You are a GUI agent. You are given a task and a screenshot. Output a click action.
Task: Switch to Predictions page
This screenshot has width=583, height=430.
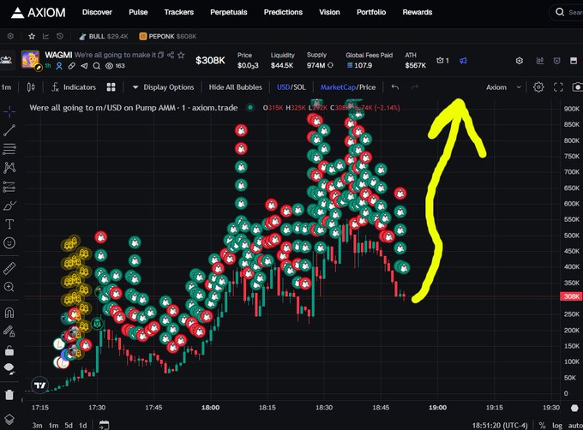click(x=283, y=12)
